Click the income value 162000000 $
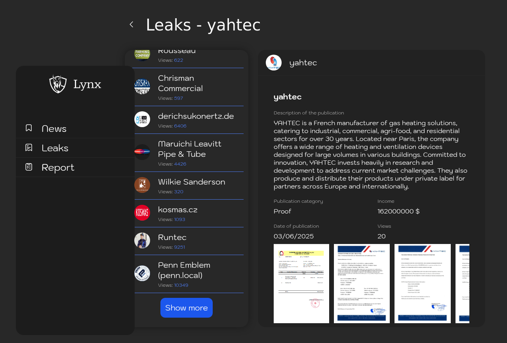 click(398, 212)
